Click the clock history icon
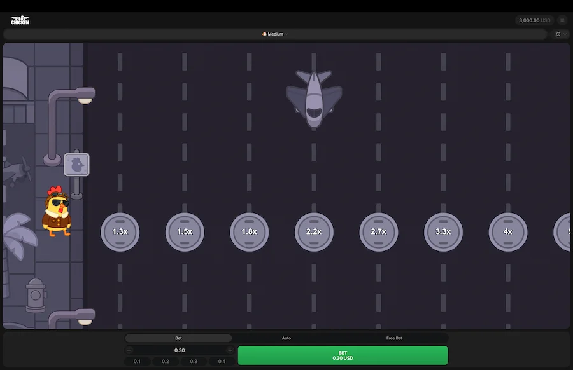The height and width of the screenshot is (370, 573). (558, 34)
